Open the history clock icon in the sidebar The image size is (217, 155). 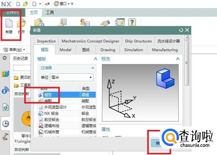pyautogui.click(x=5, y=124)
